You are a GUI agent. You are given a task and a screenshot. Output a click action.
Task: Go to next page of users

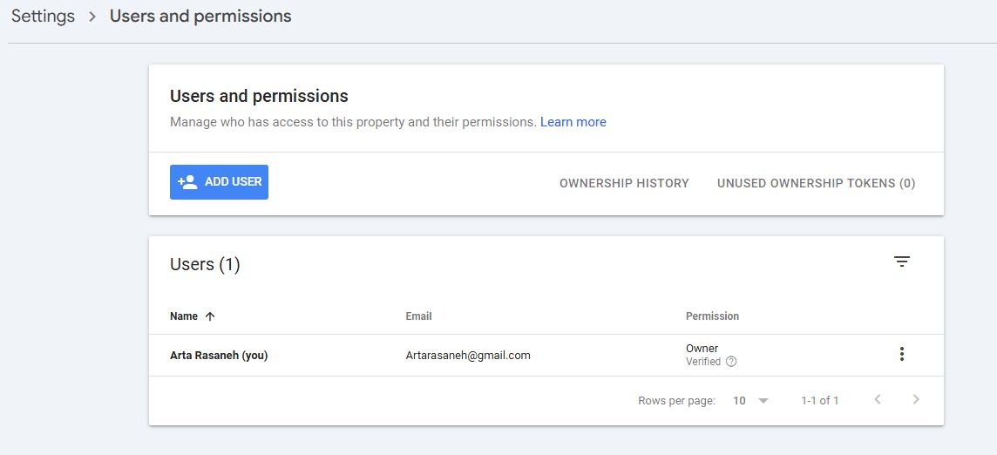pos(916,400)
